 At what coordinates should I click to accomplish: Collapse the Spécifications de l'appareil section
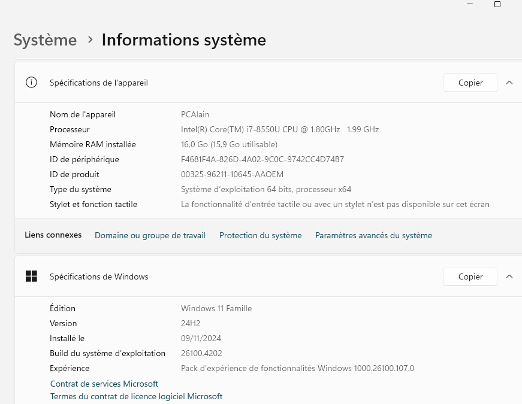coord(509,83)
